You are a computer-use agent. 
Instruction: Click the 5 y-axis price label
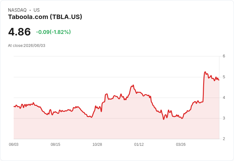coord(224,77)
